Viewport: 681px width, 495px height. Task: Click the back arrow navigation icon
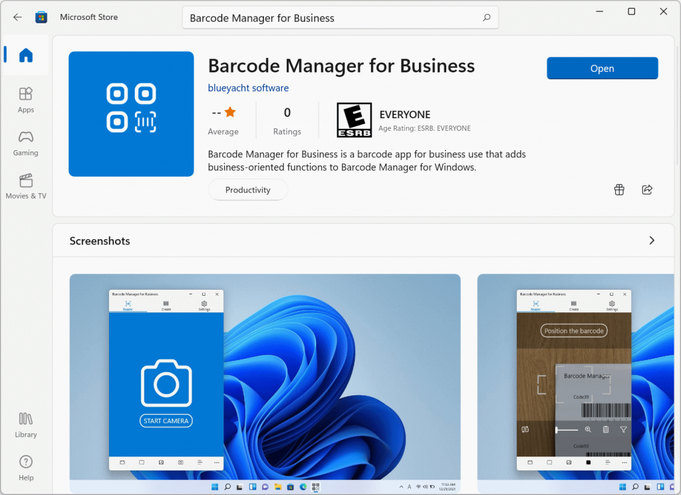[x=17, y=17]
